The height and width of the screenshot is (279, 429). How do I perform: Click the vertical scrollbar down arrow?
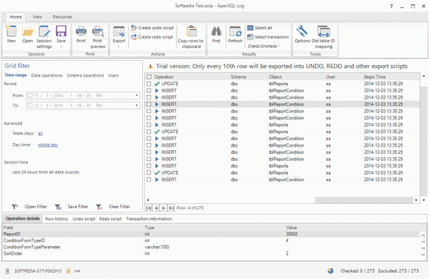click(x=424, y=200)
